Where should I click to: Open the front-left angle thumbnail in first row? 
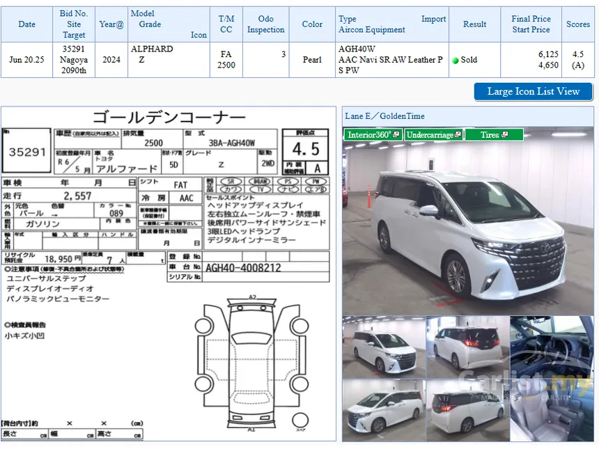(x=384, y=347)
